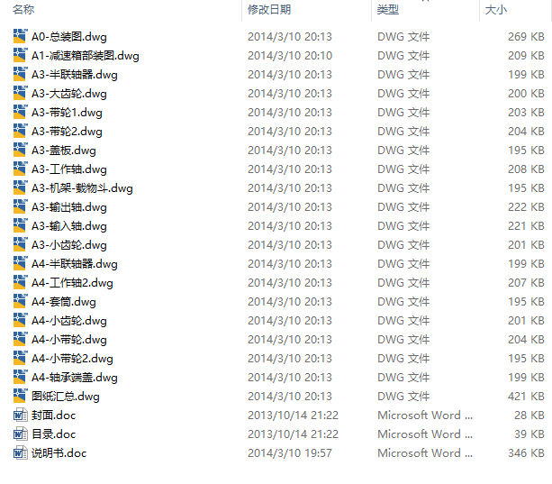Click the A4-小带轮2.dwg entry
The height and width of the screenshot is (484, 552).
[72, 358]
